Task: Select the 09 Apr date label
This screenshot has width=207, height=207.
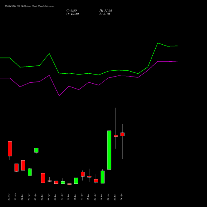Action: (55, 197)
